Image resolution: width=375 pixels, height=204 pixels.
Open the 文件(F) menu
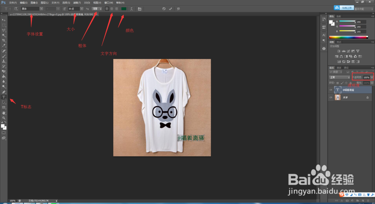[x=13, y=3]
